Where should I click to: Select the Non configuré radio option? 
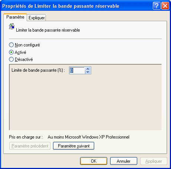coord(11,45)
